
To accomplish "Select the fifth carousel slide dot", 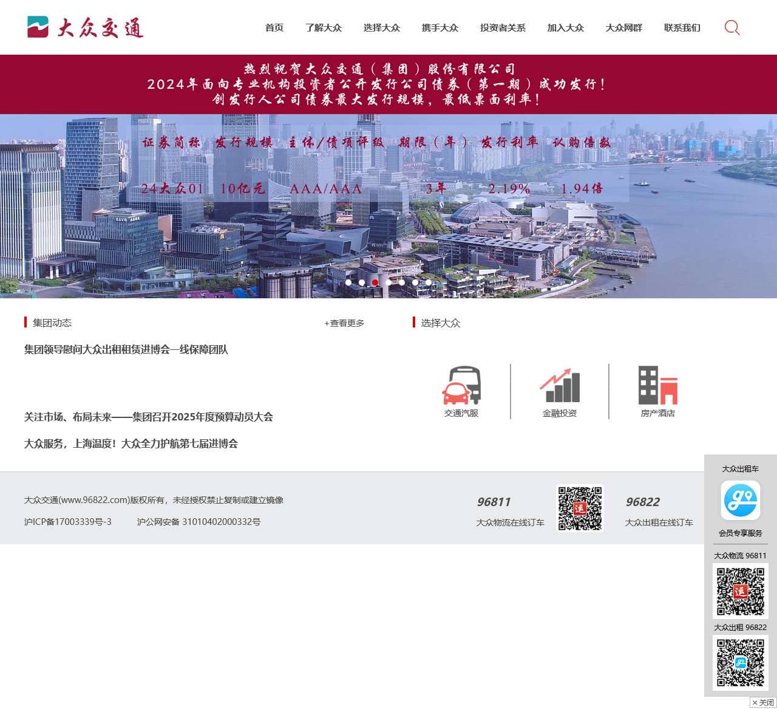I will coord(402,282).
